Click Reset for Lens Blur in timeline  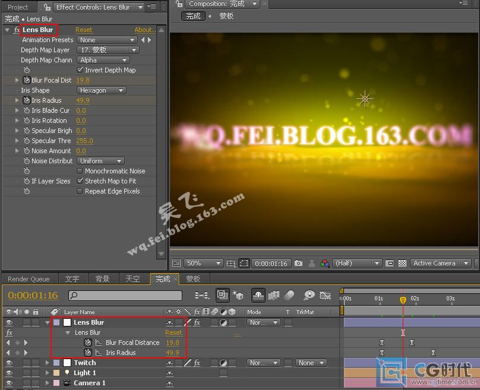pos(173,332)
